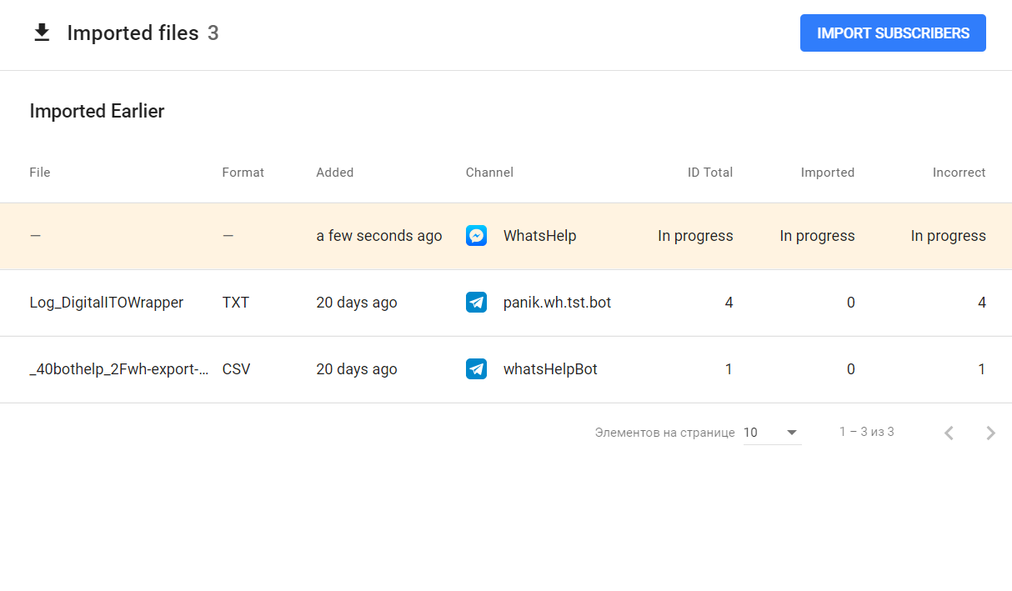Click the Channel column header
Screen dimensions: 1012x591
click(489, 173)
